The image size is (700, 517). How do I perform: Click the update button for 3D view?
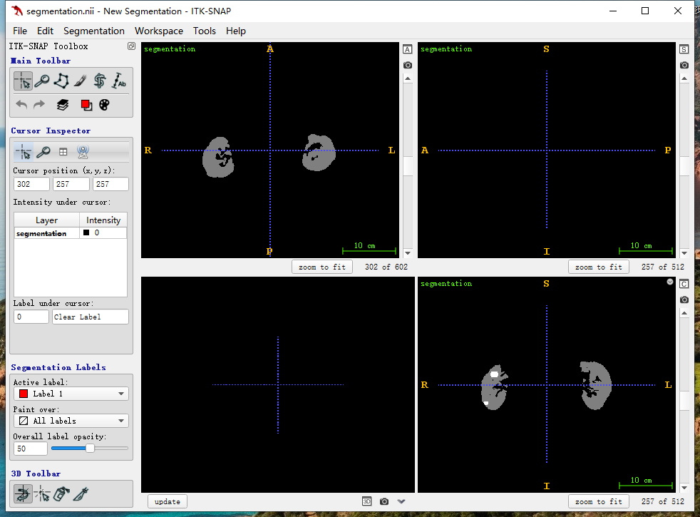pyautogui.click(x=168, y=501)
